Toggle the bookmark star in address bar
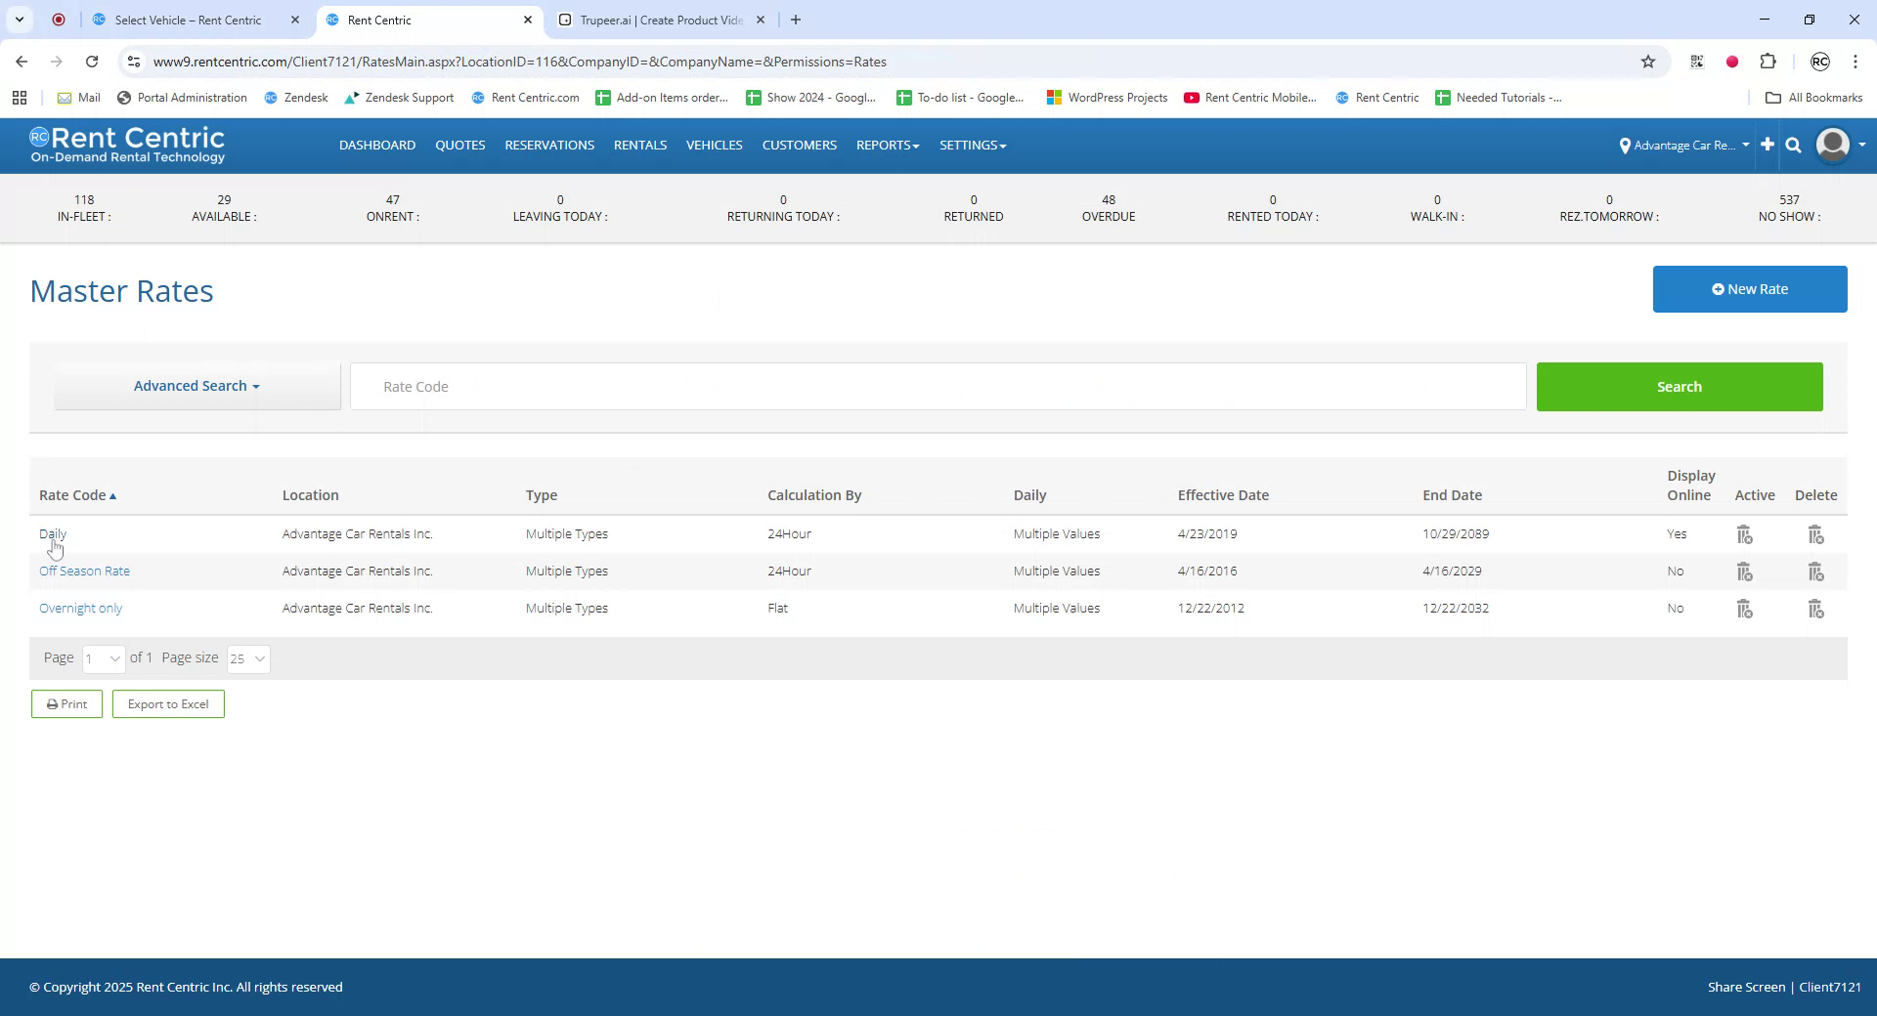Screen dimensions: 1877x1016 click(x=1649, y=61)
